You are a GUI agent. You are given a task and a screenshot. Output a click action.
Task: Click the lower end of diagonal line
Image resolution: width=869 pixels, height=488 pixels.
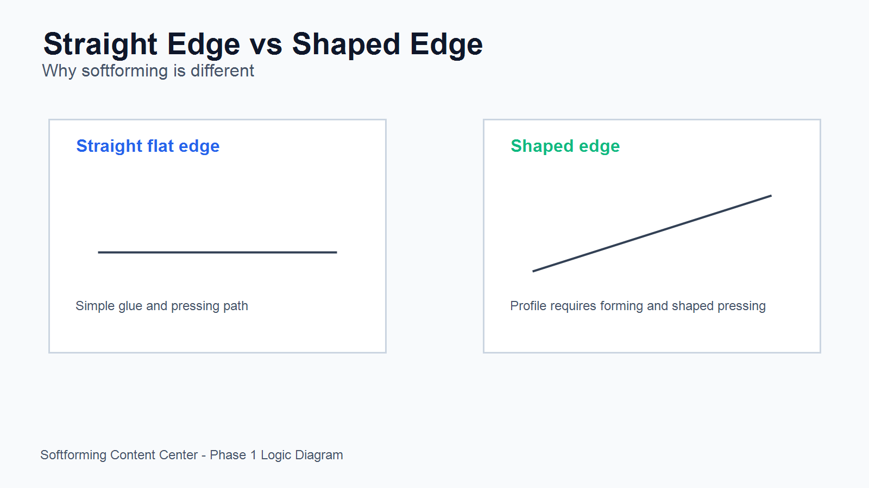click(x=533, y=271)
